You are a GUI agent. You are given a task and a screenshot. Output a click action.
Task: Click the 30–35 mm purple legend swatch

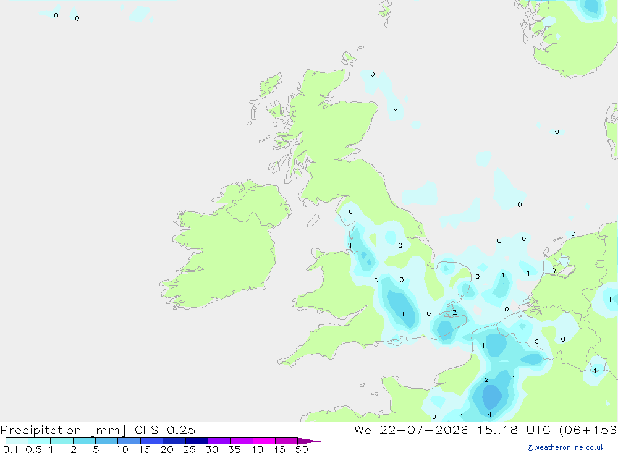pos(219,441)
